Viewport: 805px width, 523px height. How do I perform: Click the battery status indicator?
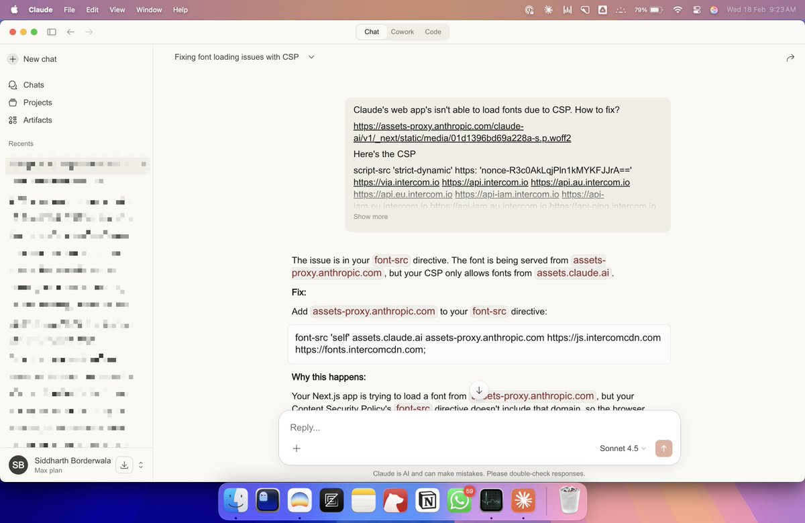pos(649,10)
